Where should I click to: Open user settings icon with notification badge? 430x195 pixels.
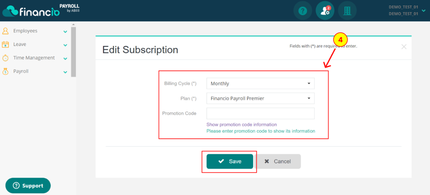point(325,11)
